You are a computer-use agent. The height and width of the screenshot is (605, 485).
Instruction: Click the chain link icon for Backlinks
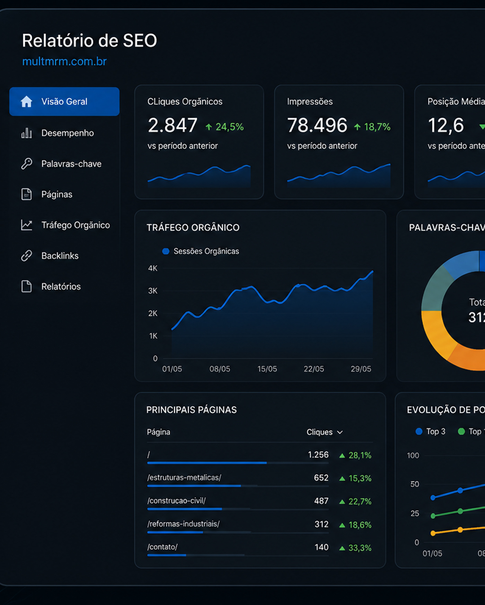[x=26, y=256]
